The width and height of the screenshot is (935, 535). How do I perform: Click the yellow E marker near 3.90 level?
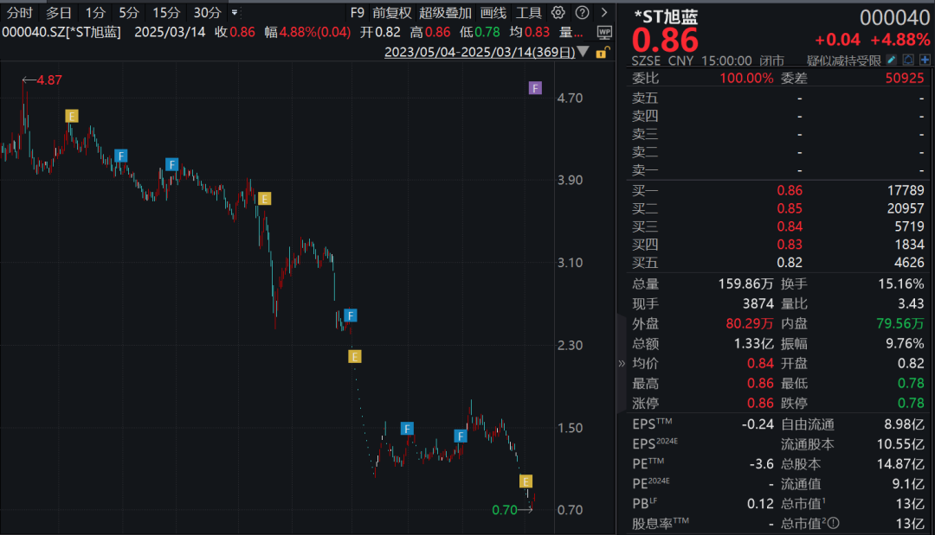click(265, 199)
